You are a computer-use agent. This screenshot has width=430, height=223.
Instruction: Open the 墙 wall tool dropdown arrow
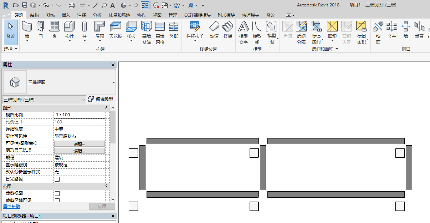click(x=27, y=41)
